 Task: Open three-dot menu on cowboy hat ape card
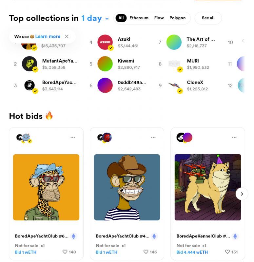pyautogui.click(x=153, y=137)
